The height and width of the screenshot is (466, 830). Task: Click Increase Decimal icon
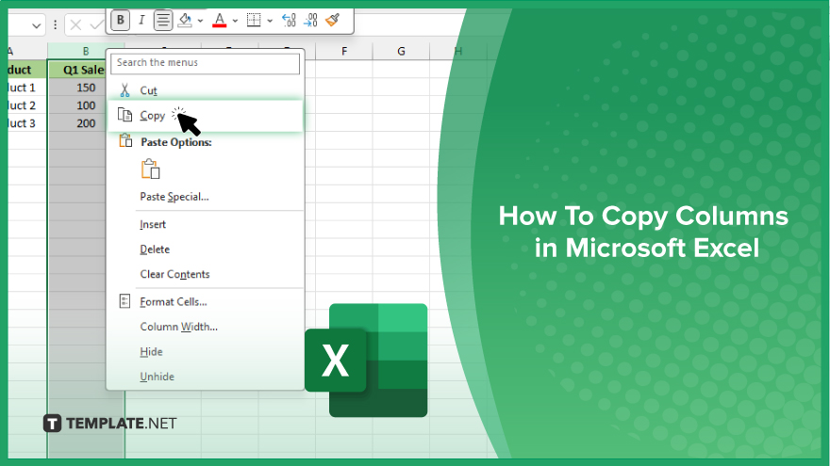[x=289, y=21]
